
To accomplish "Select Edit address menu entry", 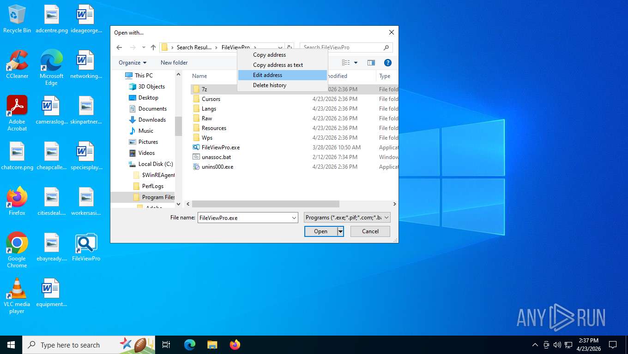I will point(282,75).
